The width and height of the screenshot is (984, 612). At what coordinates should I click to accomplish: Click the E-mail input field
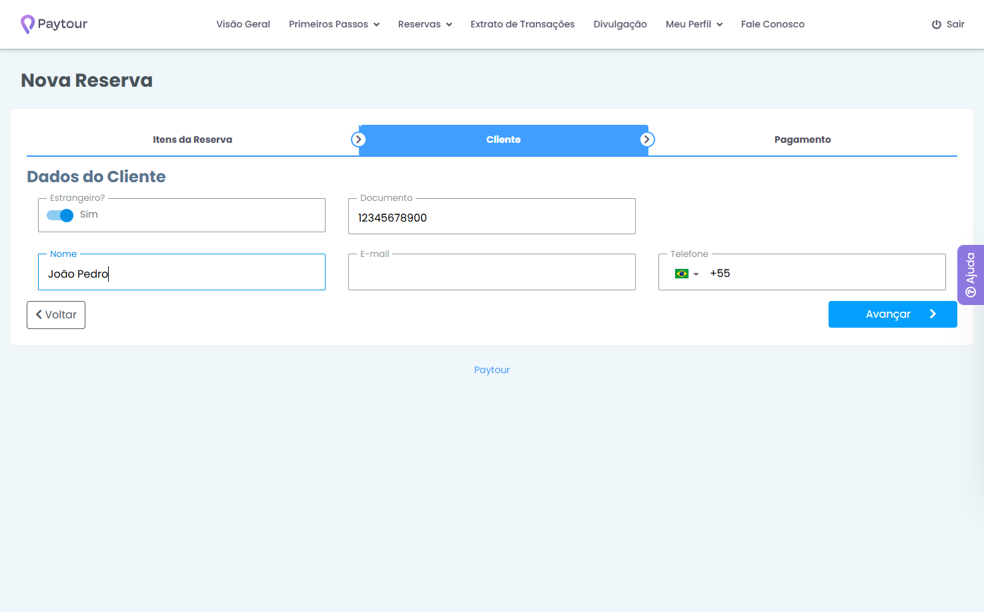click(492, 272)
